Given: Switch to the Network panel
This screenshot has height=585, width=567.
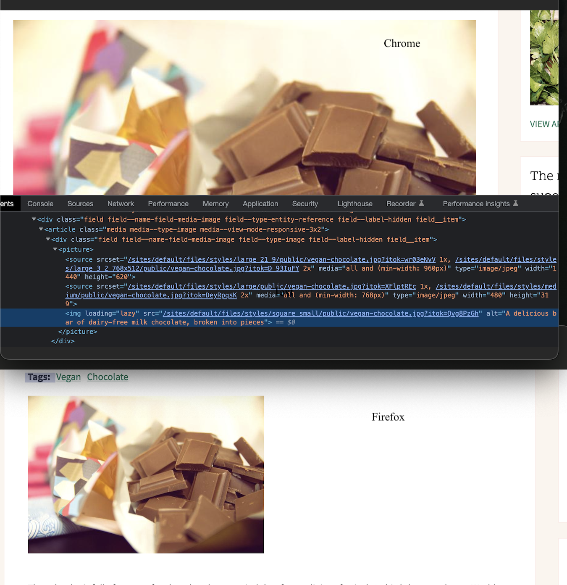Looking at the screenshot, I should coord(121,203).
